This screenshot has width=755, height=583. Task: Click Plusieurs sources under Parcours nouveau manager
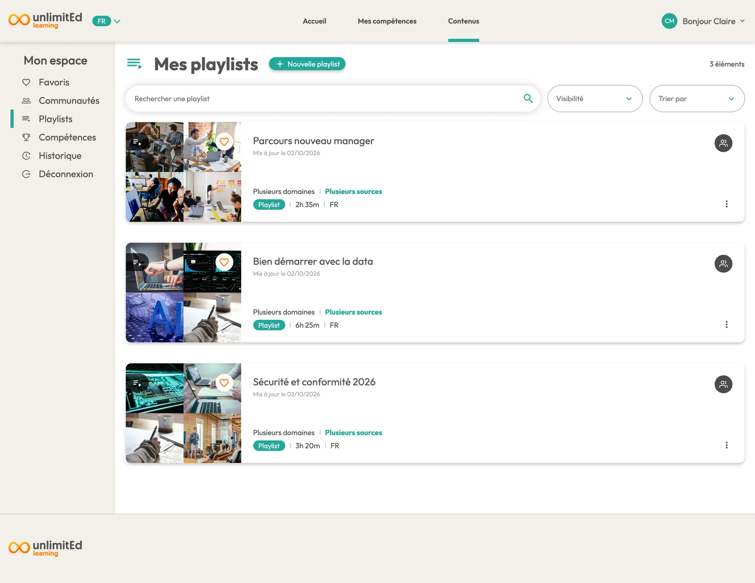(x=353, y=191)
